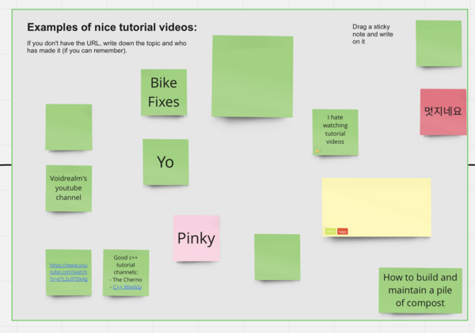This screenshot has height=333, width=475.
Task: Select the large blank green note at top center
Action: pos(252,77)
